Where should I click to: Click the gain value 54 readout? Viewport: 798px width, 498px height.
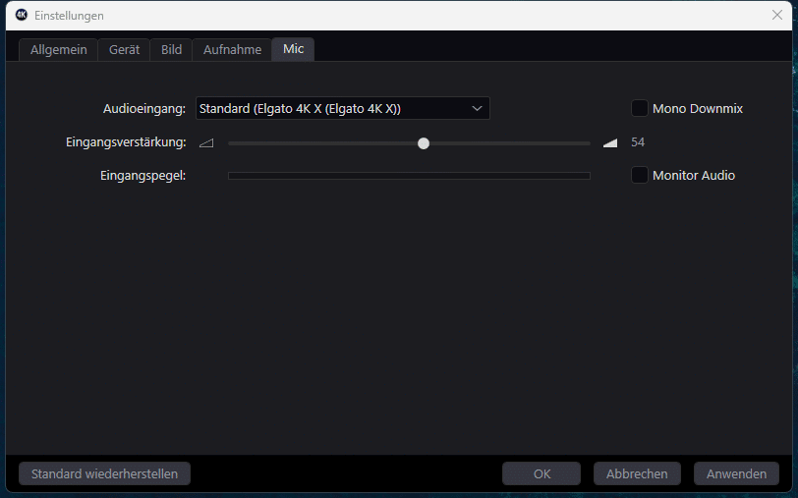(638, 142)
